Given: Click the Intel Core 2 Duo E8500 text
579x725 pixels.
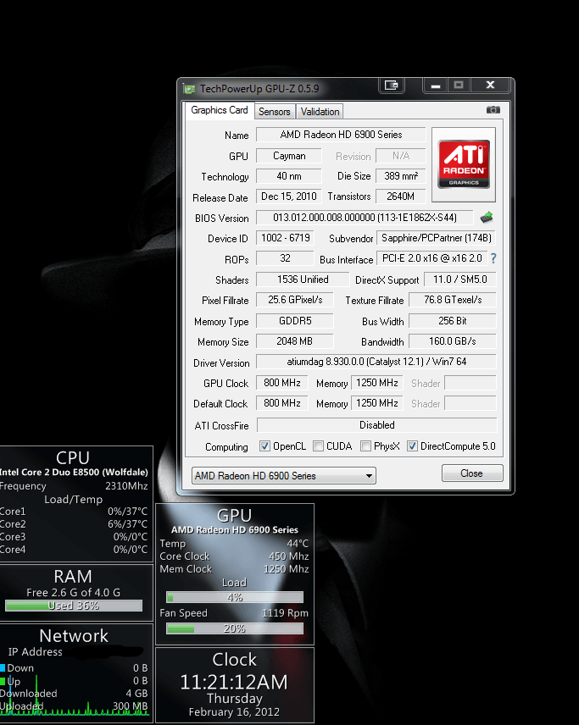Looking at the screenshot, I should coord(74,473).
